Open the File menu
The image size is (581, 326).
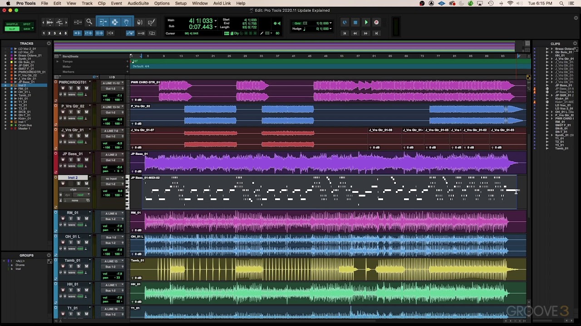coord(44,3)
